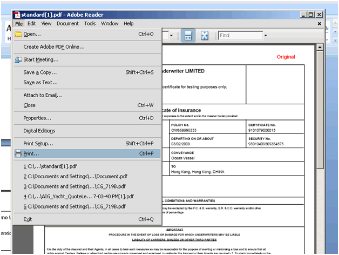339x255 pixels.
Task: Choose Print Setup...
Action: (87, 144)
